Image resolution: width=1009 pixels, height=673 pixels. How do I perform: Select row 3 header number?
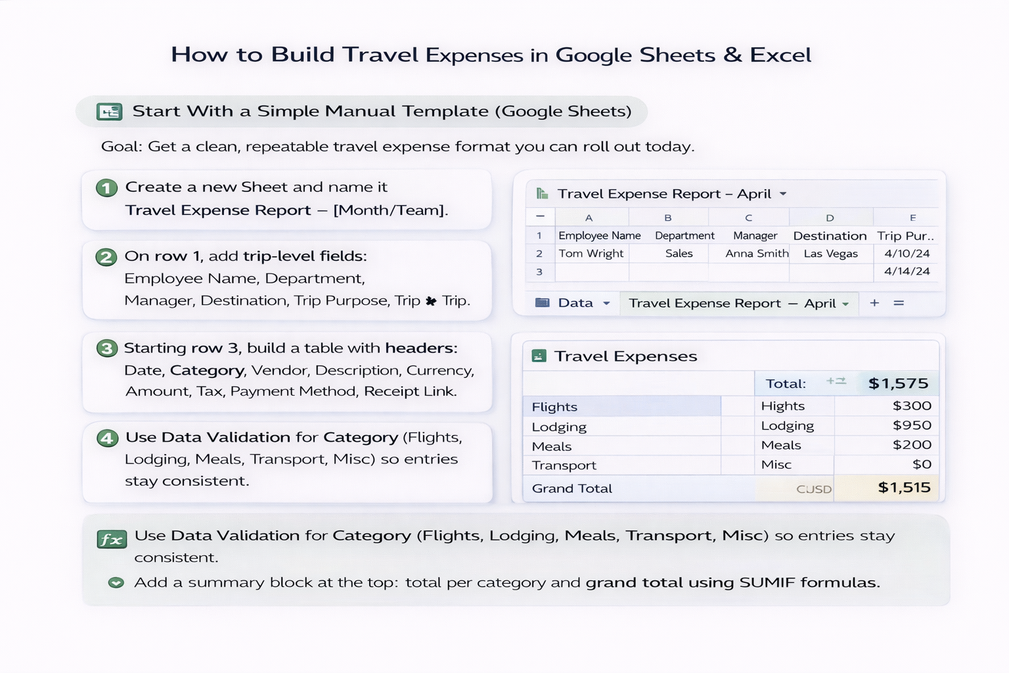tap(539, 271)
